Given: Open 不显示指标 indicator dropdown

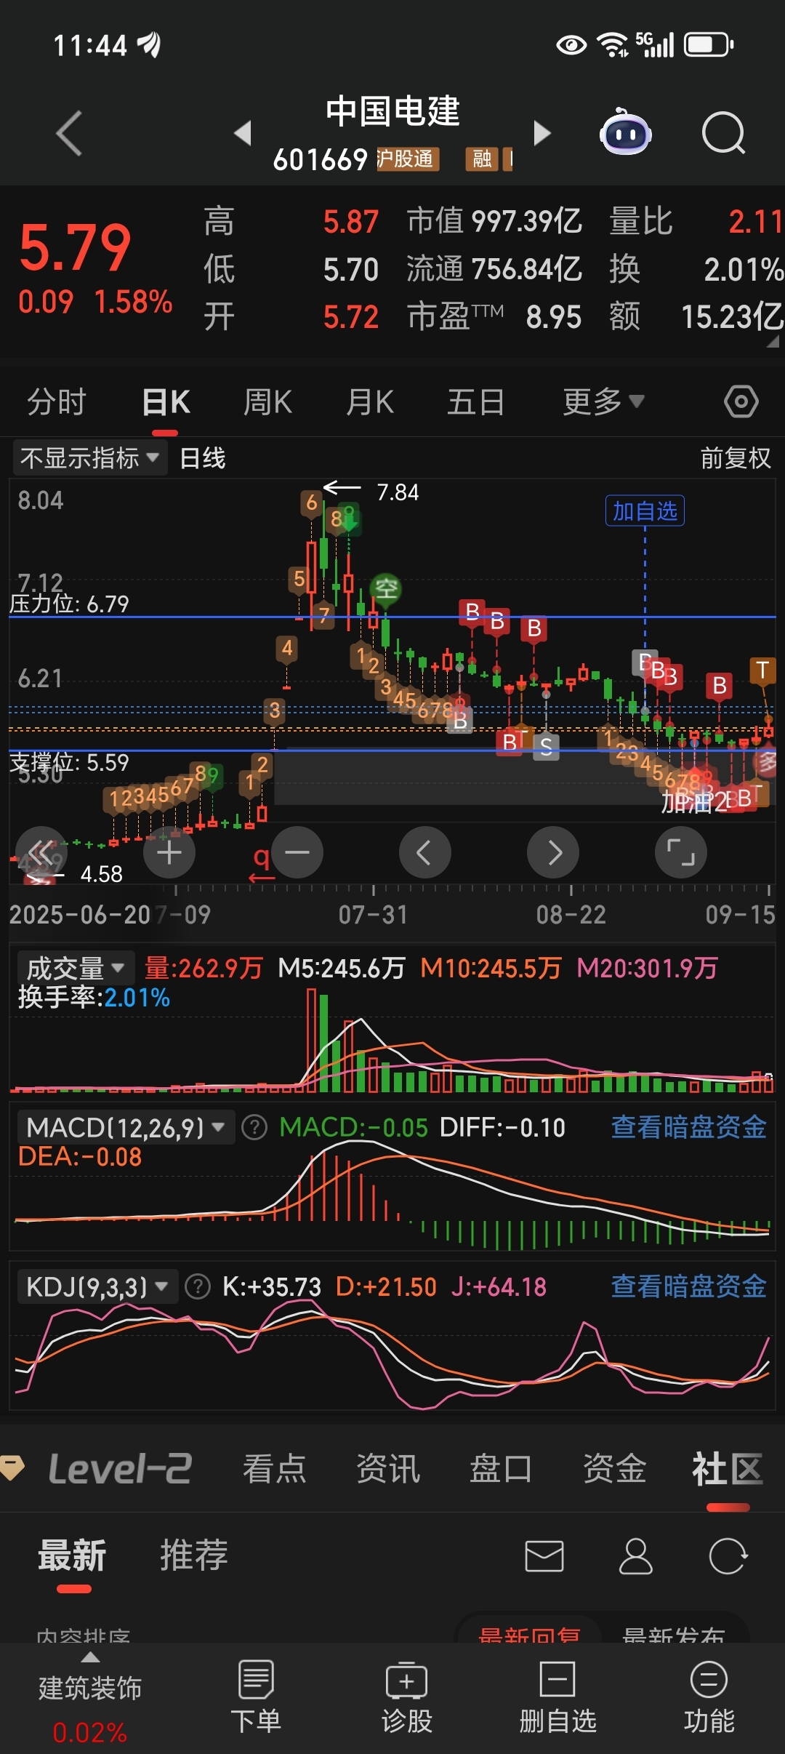Looking at the screenshot, I should coord(90,458).
